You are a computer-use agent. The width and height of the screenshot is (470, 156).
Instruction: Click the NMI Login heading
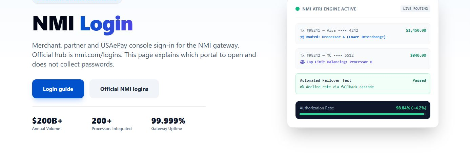click(x=82, y=24)
